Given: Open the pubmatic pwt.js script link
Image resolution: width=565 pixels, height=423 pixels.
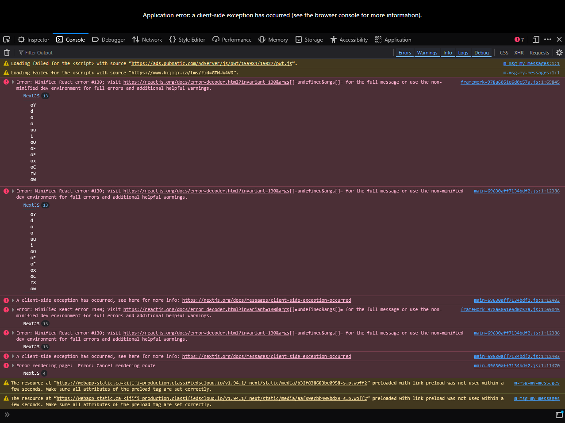Looking at the screenshot, I should coord(211,64).
